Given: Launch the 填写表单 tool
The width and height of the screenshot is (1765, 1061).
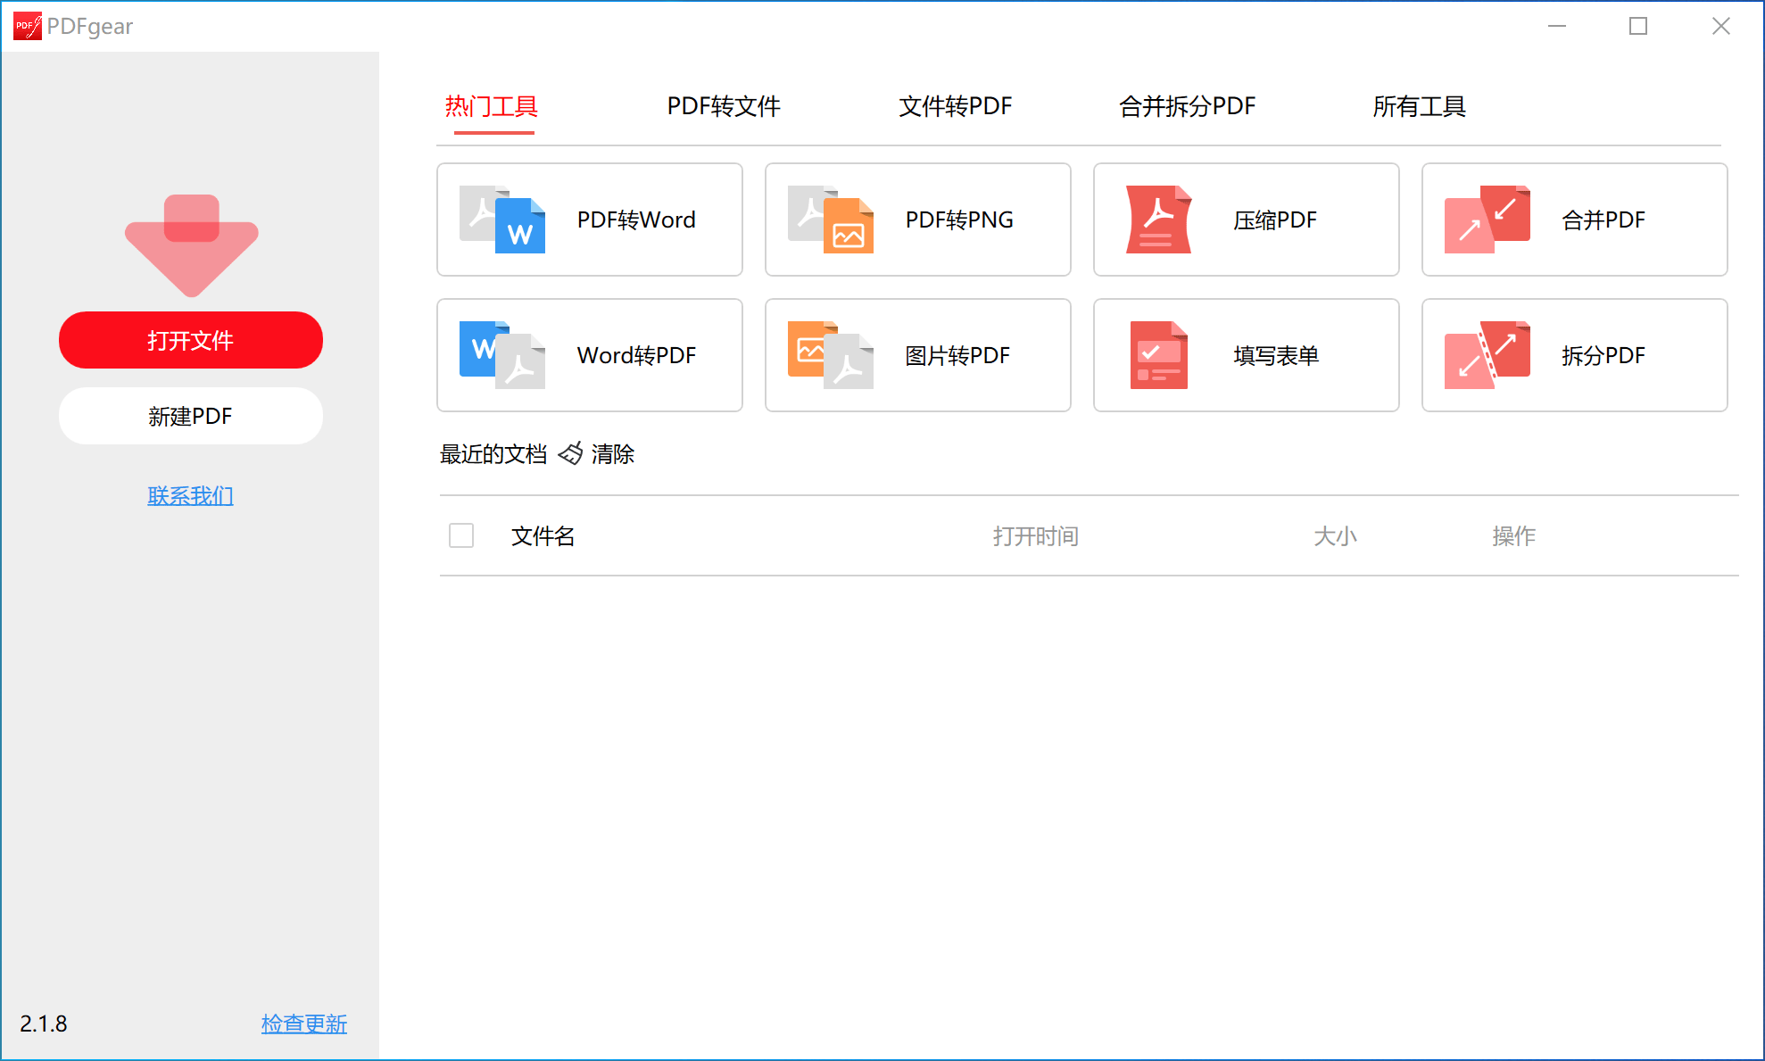Looking at the screenshot, I should [1246, 355].
